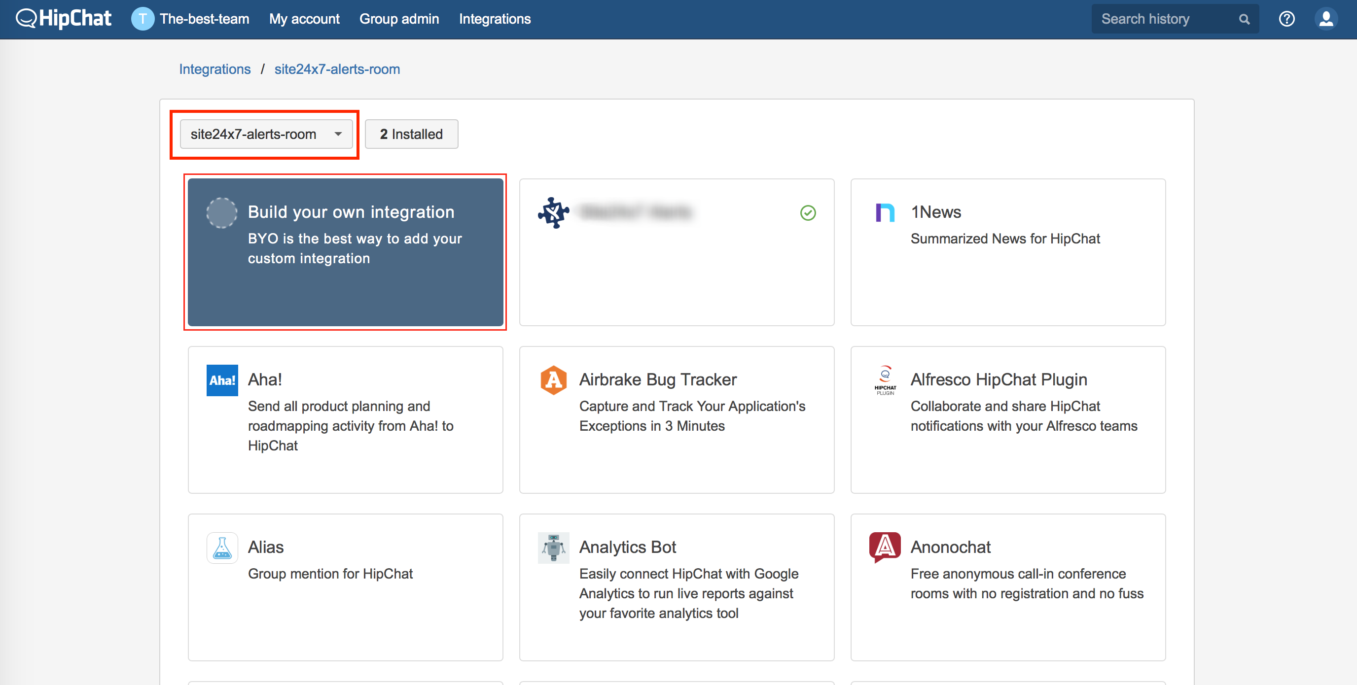Click Analytics Bot robot icon
This screenshot has width=1357, height=685.
[553, 548]
